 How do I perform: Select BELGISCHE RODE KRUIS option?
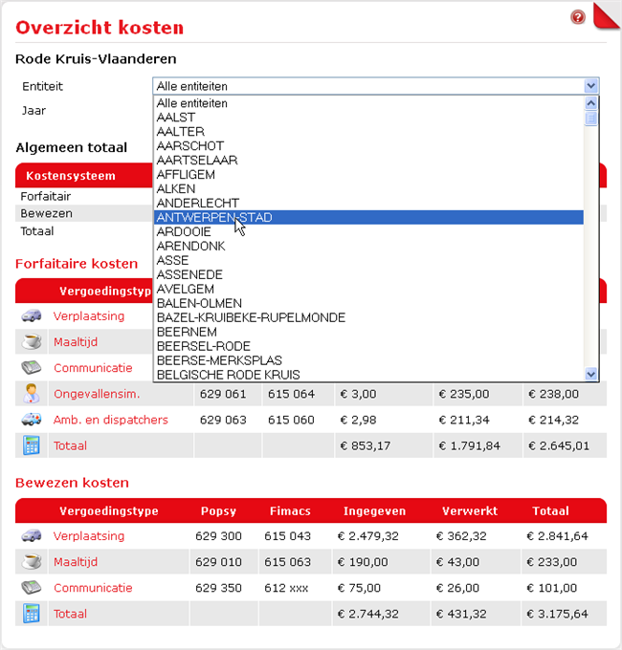pos(368,375)
